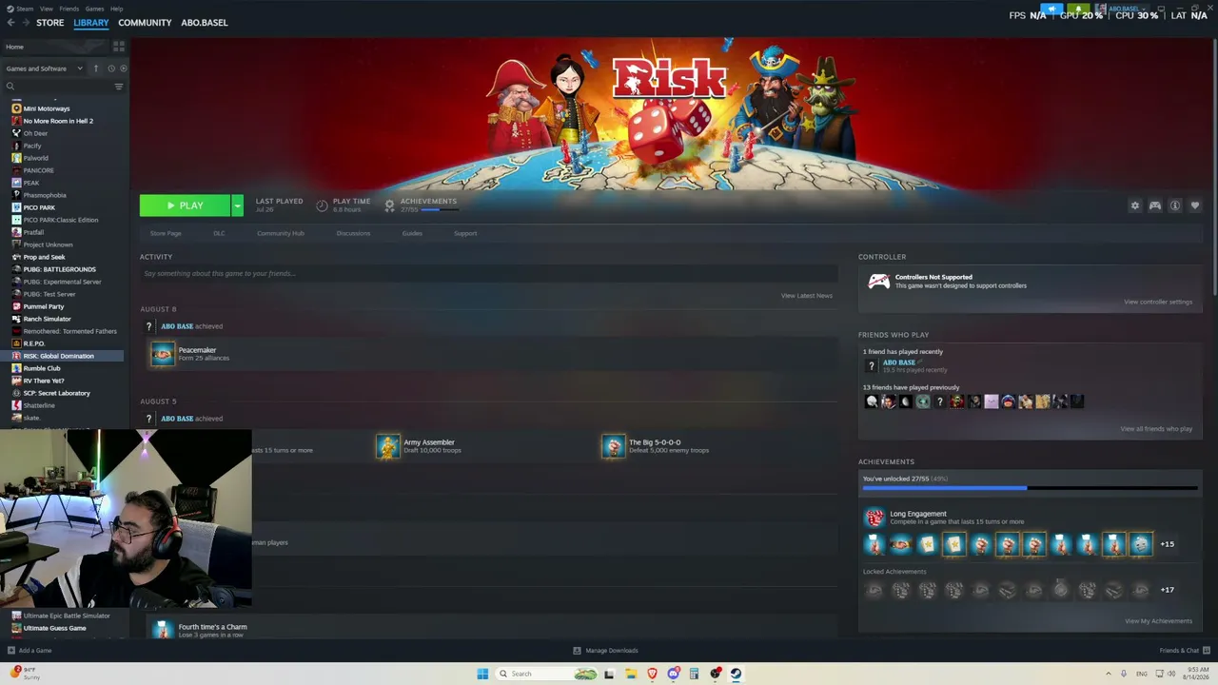Show RISK game info icon
This screenshot has width=1218, height=685.
pyautogui.click(x=1175, y=205)
